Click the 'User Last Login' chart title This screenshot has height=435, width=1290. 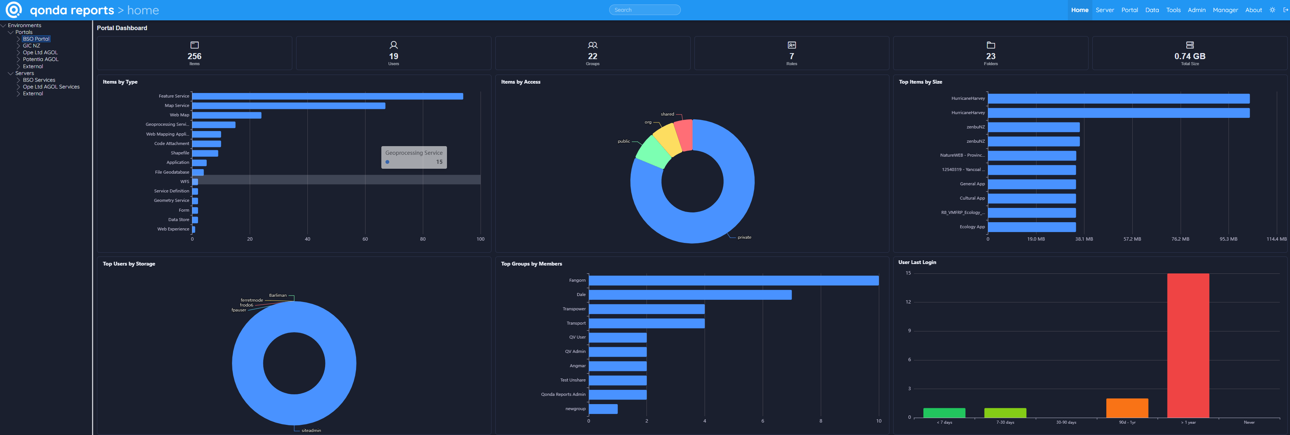917,263
